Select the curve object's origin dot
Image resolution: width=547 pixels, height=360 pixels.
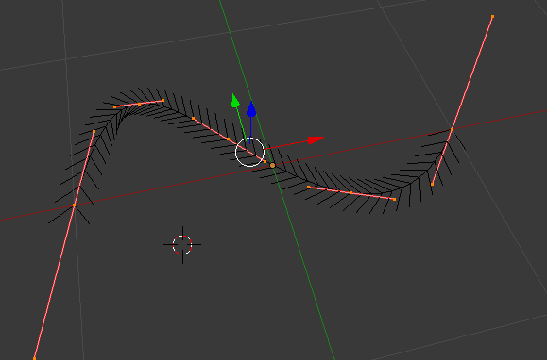(x=272, y=166)
